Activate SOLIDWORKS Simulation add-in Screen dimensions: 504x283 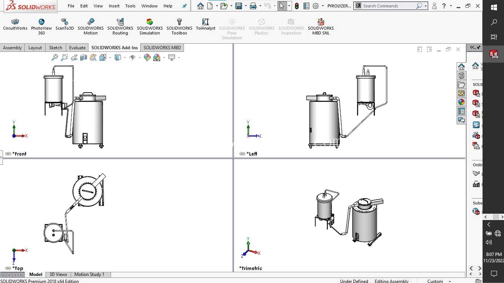(150, 27)
